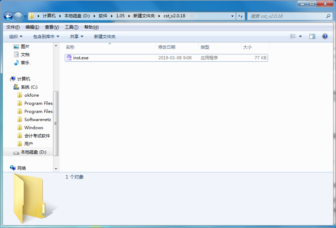336x228 pixels.
Task: Click the inst.exe application icon
Action: coord(69,58)
